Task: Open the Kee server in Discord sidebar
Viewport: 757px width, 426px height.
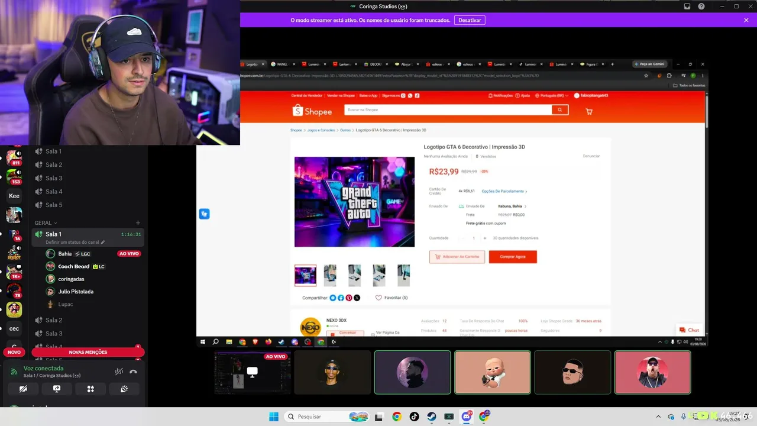Action: (x=14, y=196)
